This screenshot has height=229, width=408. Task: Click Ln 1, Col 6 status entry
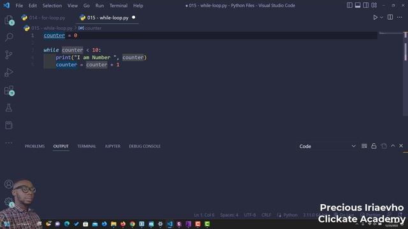coord(204,215)
